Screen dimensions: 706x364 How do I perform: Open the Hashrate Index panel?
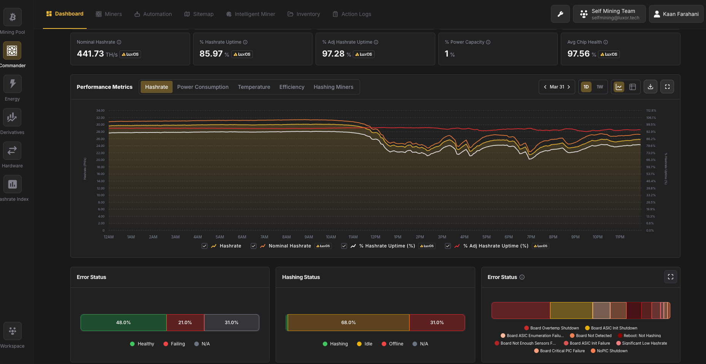tap(13, 184)
